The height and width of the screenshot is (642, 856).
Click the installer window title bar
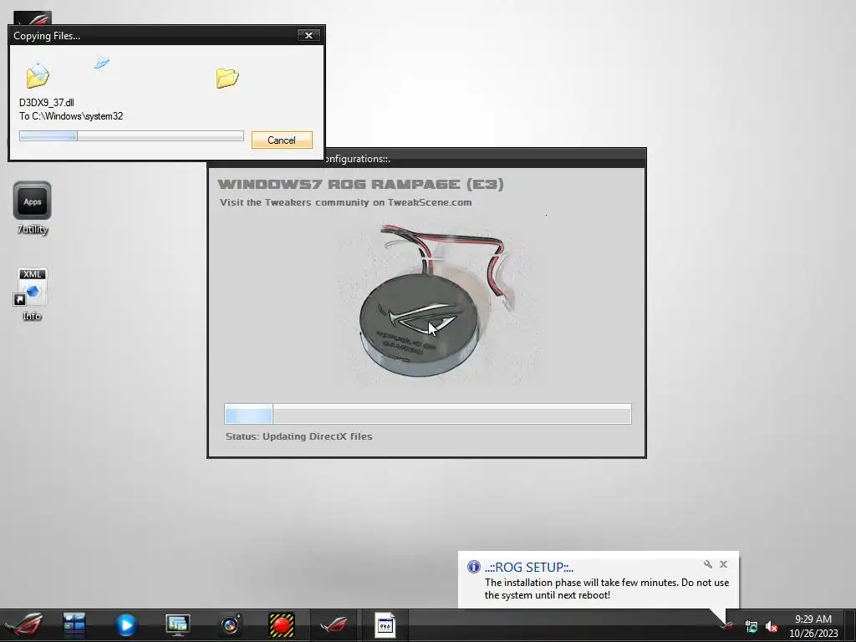pos(484,158)
